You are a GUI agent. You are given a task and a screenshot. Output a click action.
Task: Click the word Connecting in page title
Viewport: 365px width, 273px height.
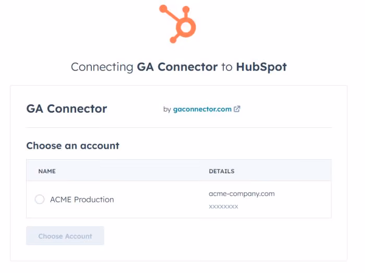[102, 67]
